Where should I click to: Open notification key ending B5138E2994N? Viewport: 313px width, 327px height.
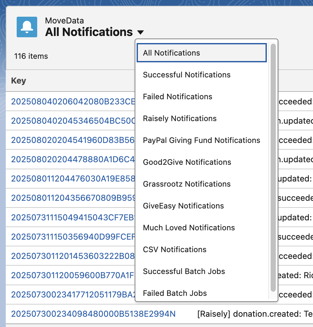[93, 314]
